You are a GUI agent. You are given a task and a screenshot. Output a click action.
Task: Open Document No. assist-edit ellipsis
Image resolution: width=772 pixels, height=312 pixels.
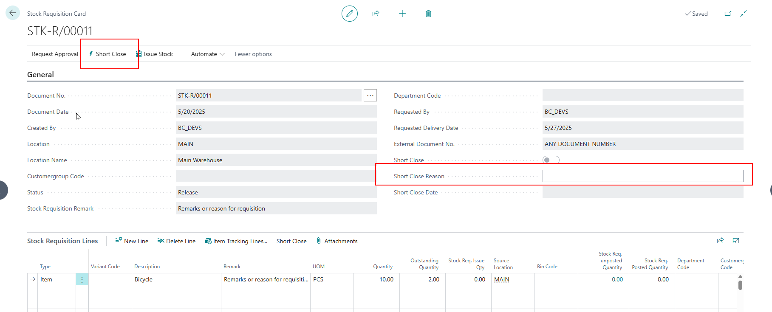pos(370,96)
